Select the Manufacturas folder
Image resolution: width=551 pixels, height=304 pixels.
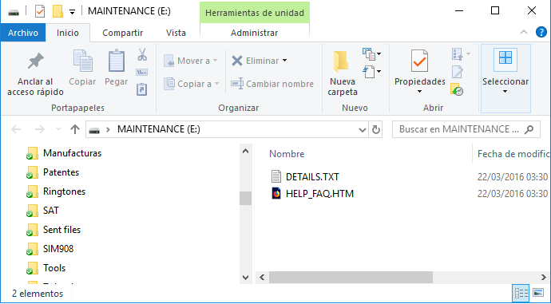click(x=65, y=153)
